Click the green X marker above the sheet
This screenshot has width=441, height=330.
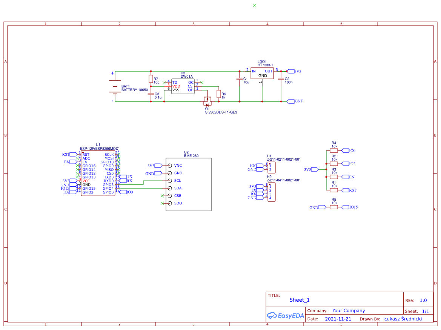coord(255,5)
